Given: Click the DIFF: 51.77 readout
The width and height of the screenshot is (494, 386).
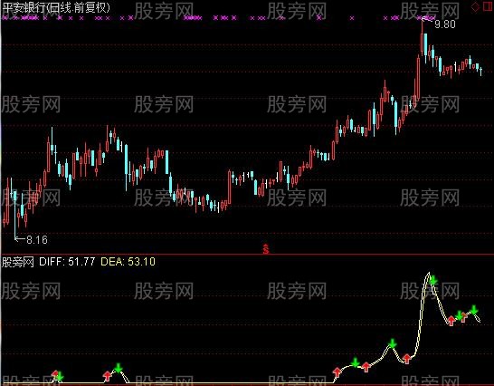Looking at the screenshot, I should tap(67, 262).
